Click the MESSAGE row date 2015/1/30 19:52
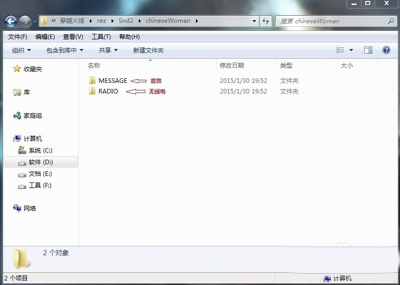Screen dimensions: 400x285 pyautogui.click(x=243, y=81)
